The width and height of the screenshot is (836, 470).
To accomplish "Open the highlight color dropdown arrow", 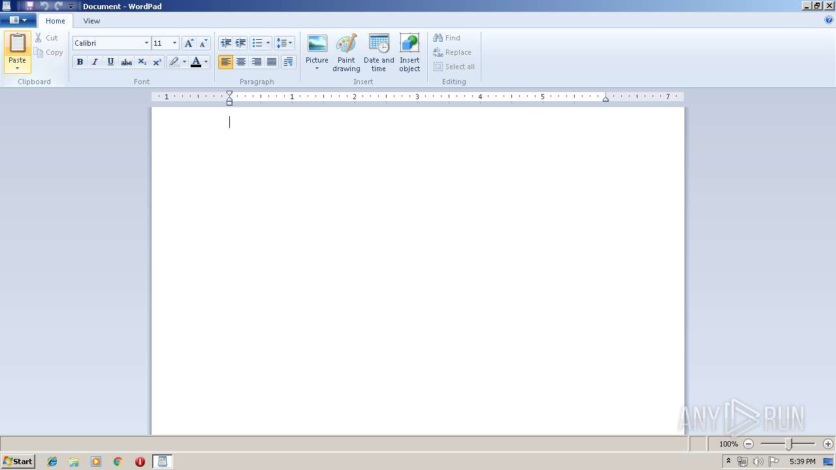I will 184,62.
